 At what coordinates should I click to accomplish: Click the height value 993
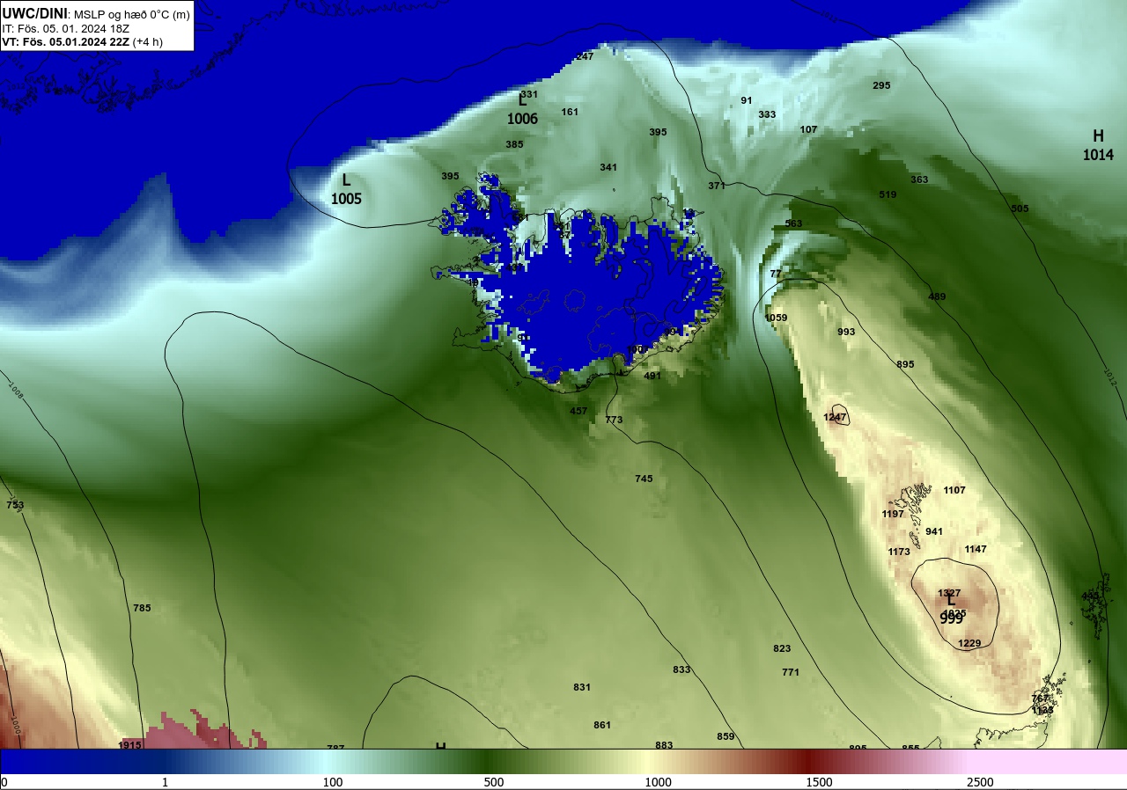tap(846, 332)
